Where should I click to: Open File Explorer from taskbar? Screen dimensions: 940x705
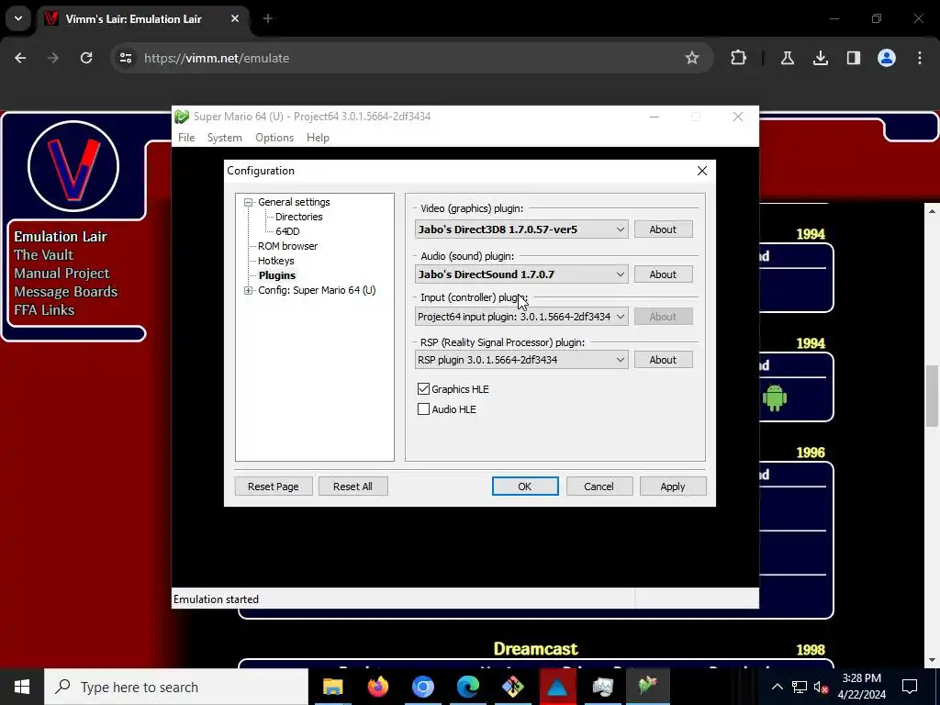(332, 687)
